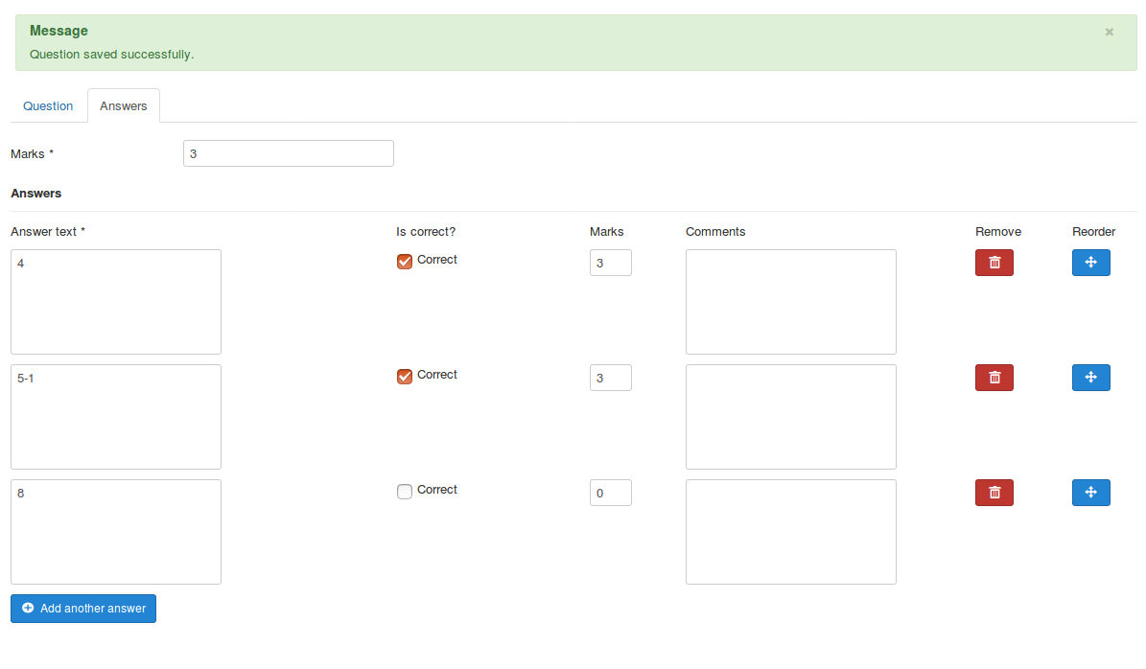Click reorder arrows for answer 8
This screenshot has width=1146, height=669.
[1090, 493]
